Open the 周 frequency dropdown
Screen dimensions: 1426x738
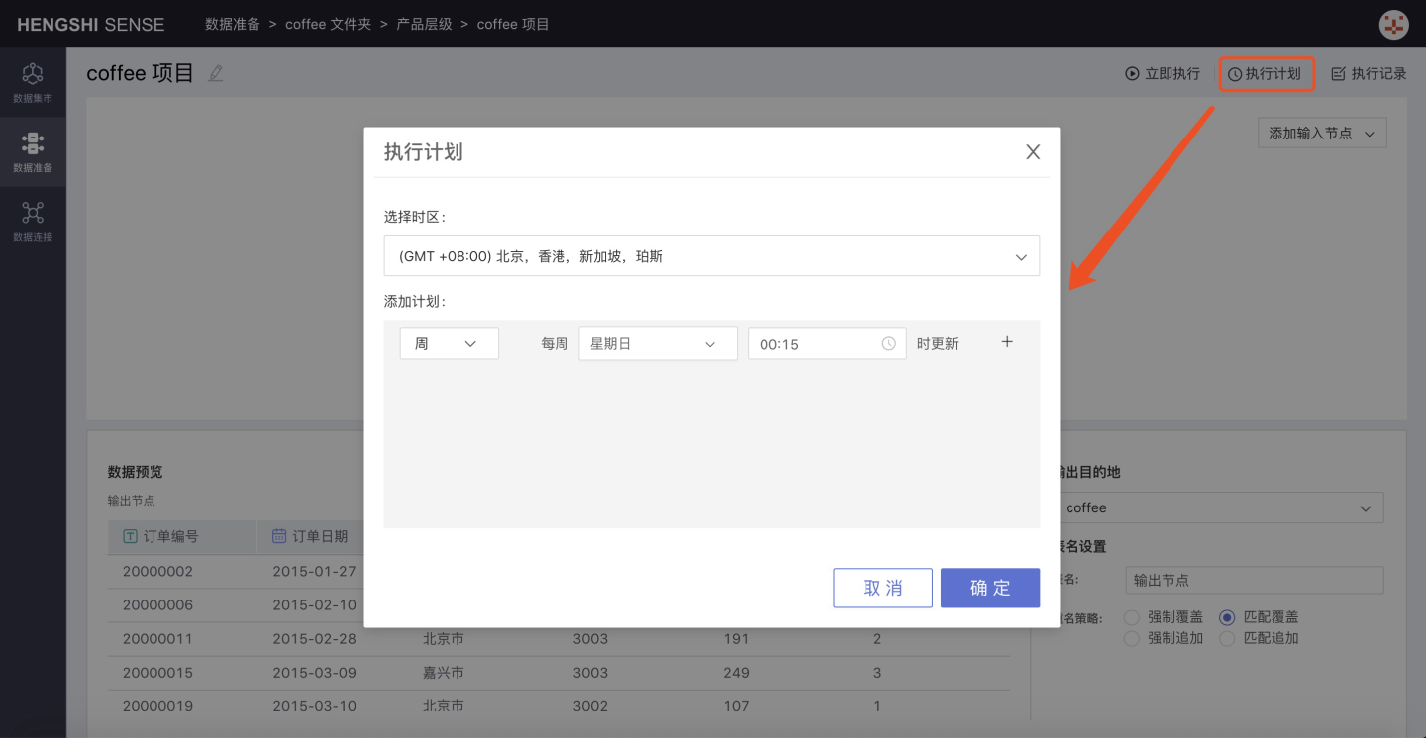pos(449,344)
